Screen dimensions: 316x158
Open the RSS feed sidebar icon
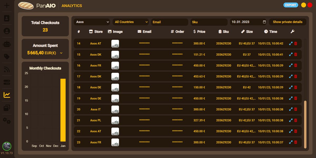tap(7, 70)
